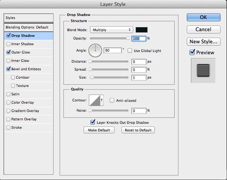Toggle Use Global Light checkbox
This screenshot has height=180, width=227.
click(x=130, y=50)
